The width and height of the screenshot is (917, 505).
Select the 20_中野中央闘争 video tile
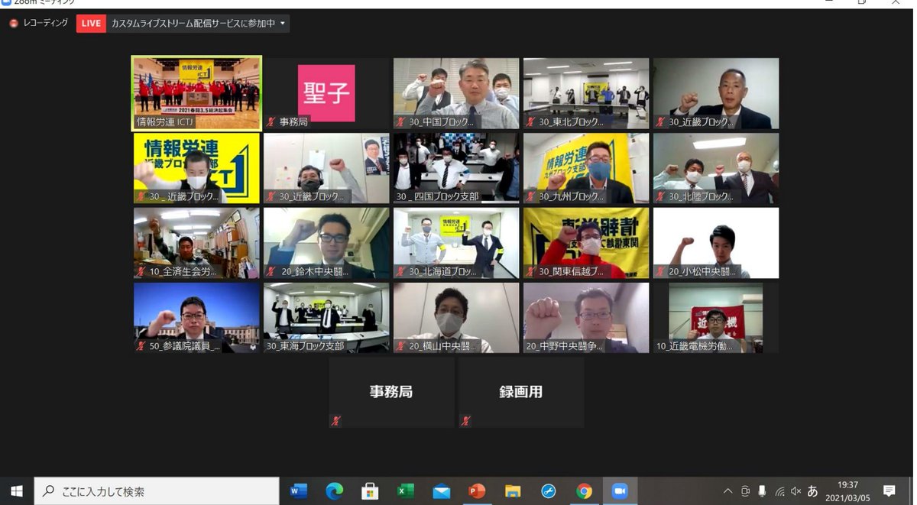[586, 318]
